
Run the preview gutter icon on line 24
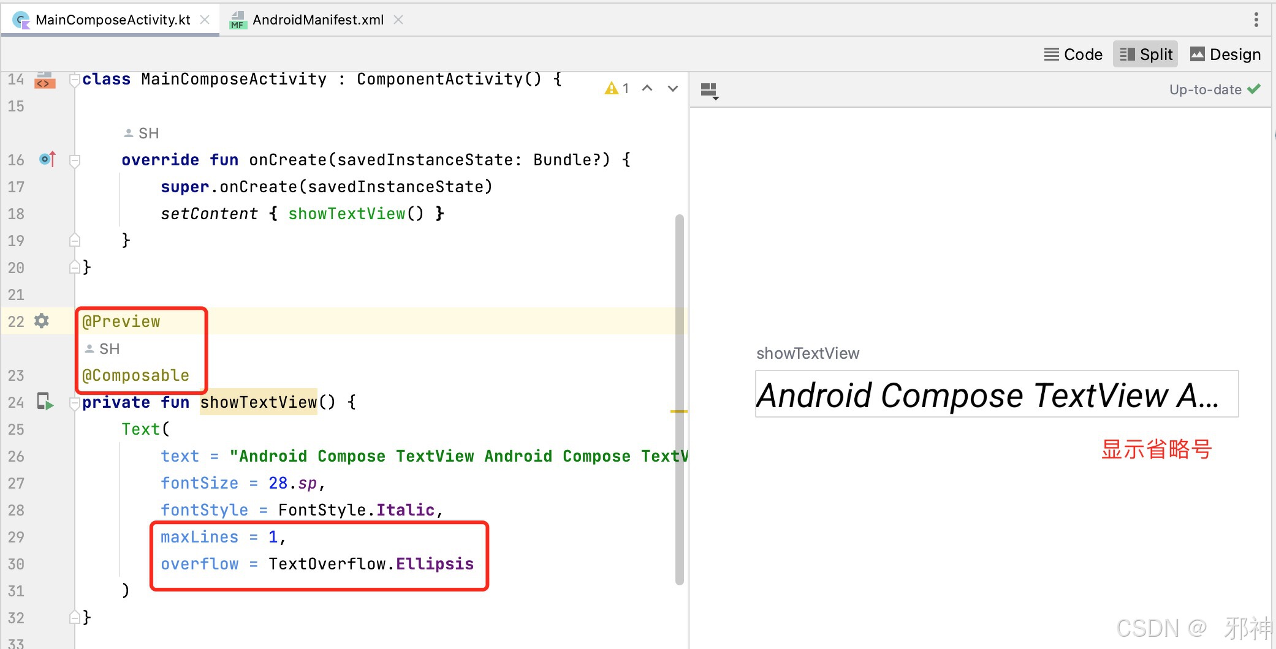45,402
